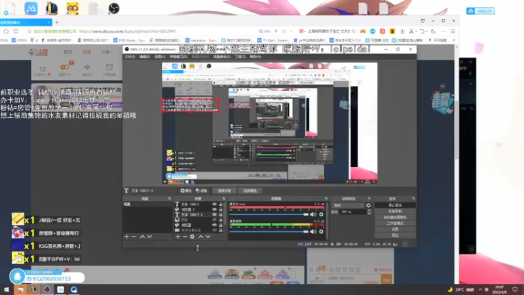The width and height of the screenshot is (524, 295).
Task: Go to browser home page icon
Action: click(x=6, y=31)
